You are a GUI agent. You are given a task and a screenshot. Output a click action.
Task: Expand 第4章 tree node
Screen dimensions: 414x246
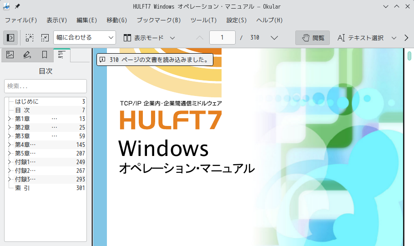click(x=9, y=145)
